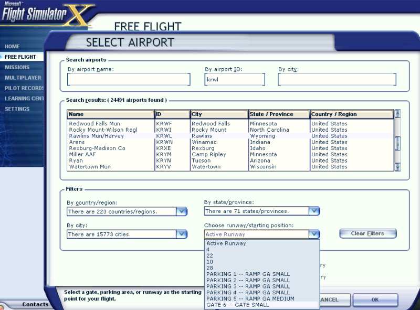Pick runway 22 from list
Screen dimensions: 420x310
pos(209,255)
